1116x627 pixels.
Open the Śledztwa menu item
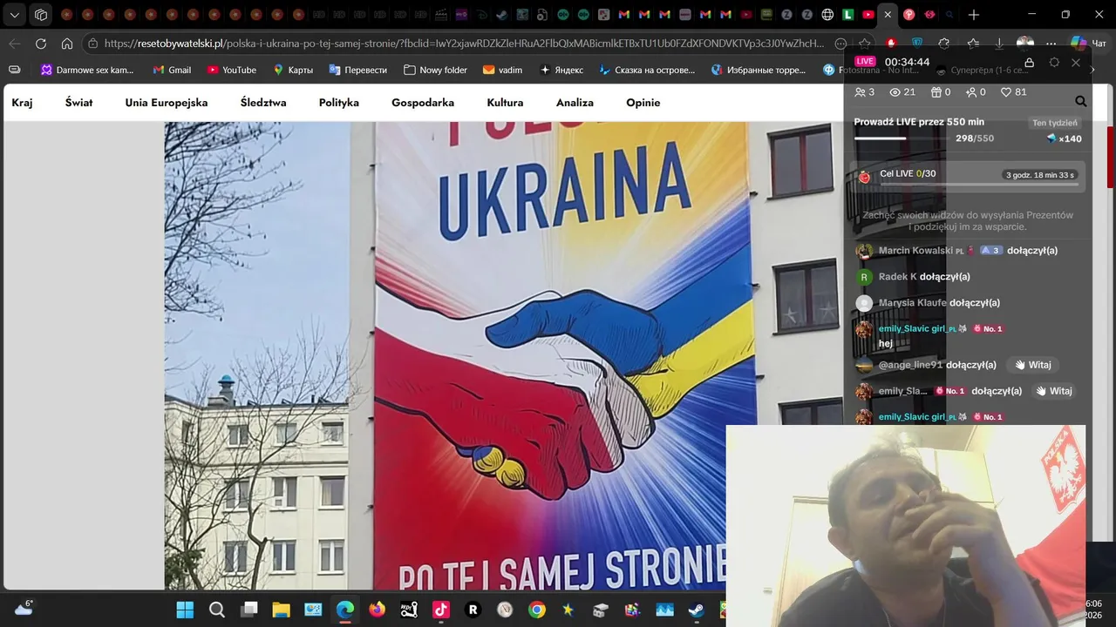pyautogui.click(x=263, y=103)
